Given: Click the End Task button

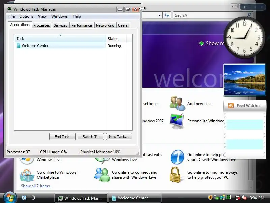Looking at the screenshot, I should tap(62, 137).
